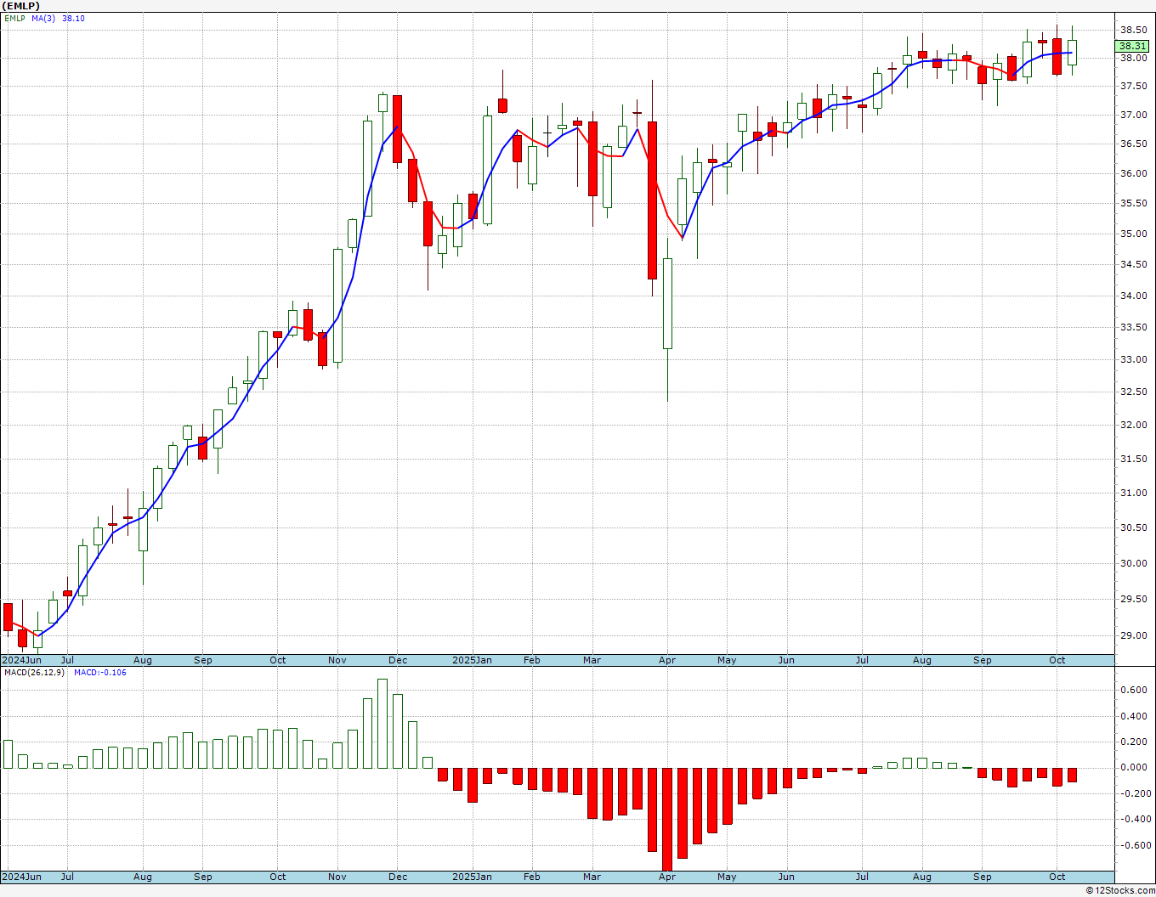1156x897 pixels.
Task: Select the longest red MACD bar at April
Action: coord(667,819)
